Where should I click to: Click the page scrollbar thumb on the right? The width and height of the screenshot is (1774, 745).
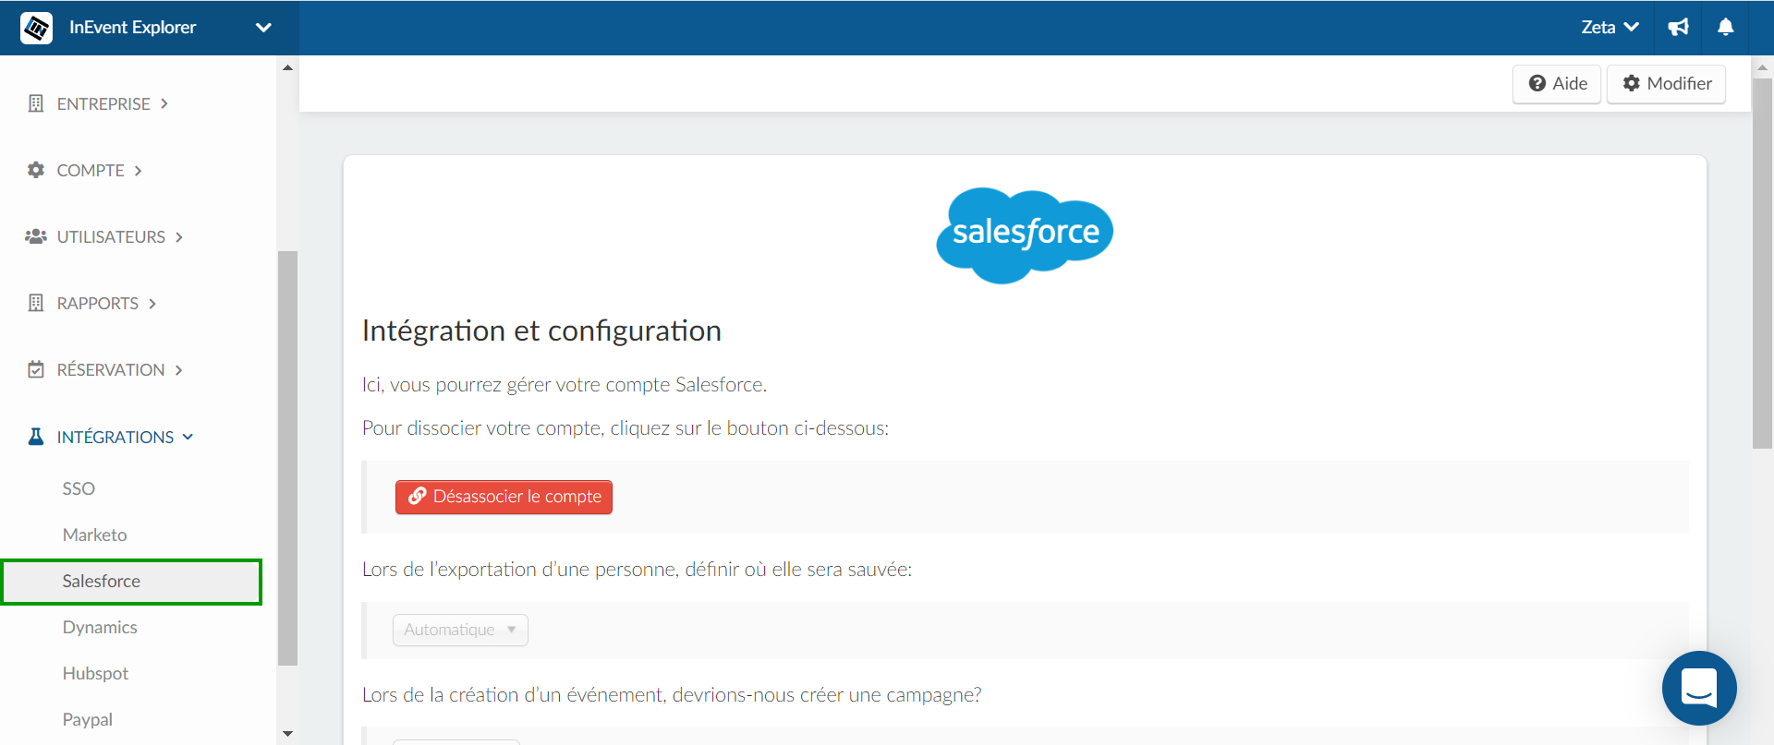(1762, 263)
